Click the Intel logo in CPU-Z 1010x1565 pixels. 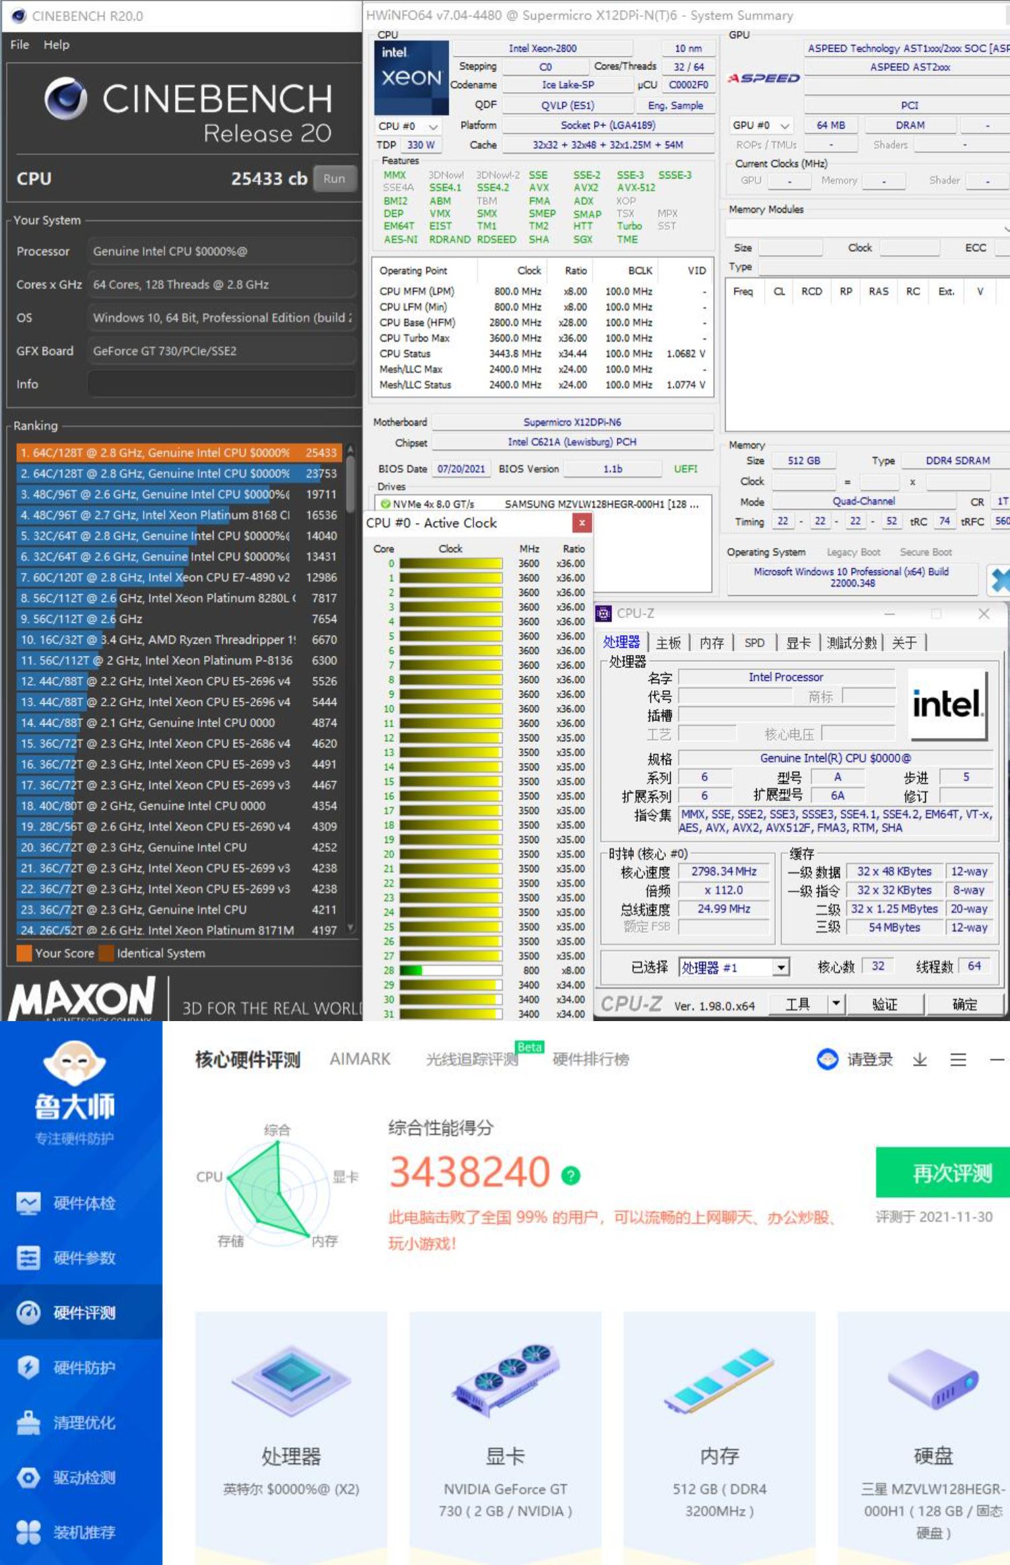(947, 705)
